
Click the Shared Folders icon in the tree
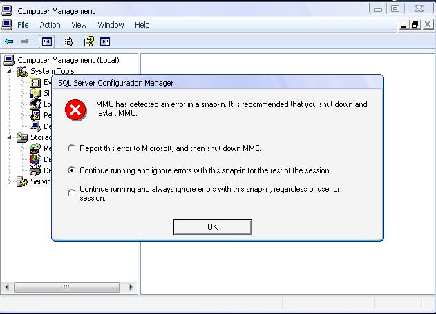35,93
